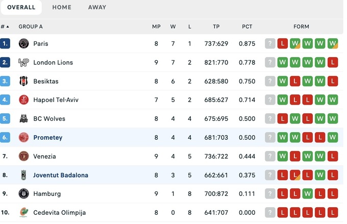Viewport: 347px width, 224px height.
Task: Click London Lions' red L form badge
Action: (333, 63)
